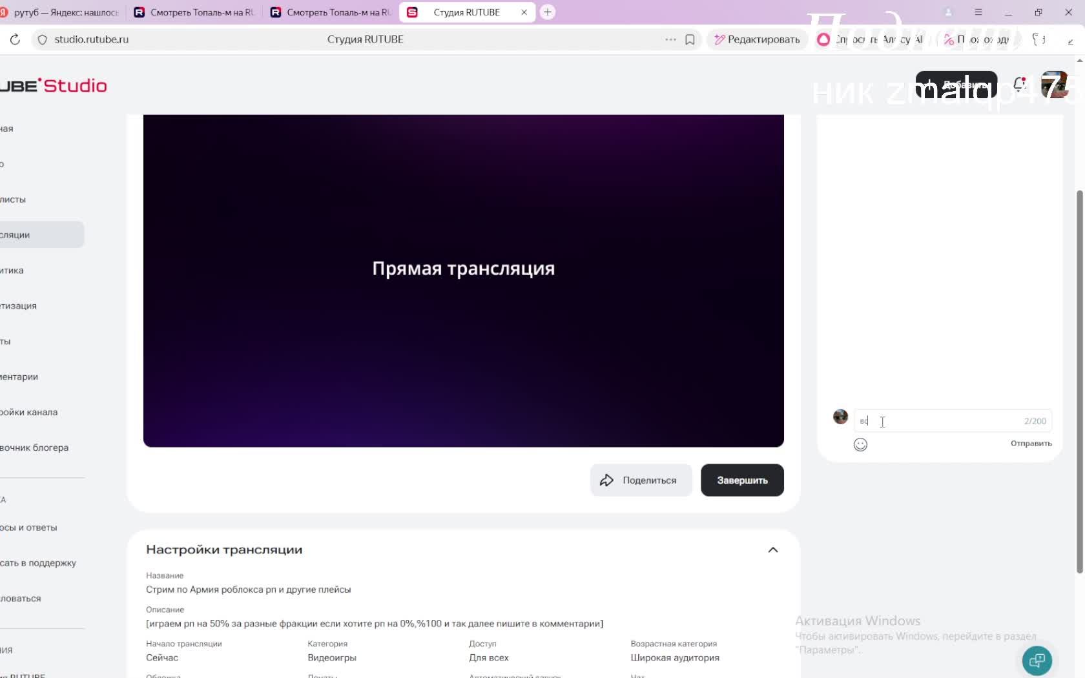Switch to the first Смотреть Тополь-м tab
Viewport: 1085px width, 678px height.
[x=195, y=12]
